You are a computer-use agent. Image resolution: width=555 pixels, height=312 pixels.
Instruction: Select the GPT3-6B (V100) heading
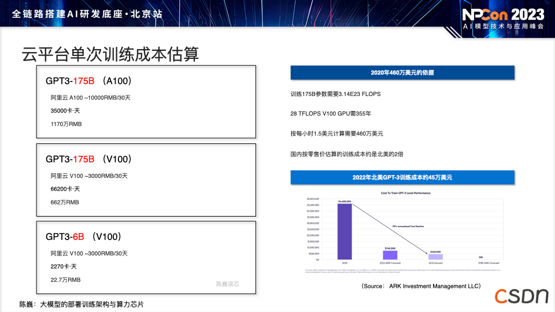tap(83, 236)
